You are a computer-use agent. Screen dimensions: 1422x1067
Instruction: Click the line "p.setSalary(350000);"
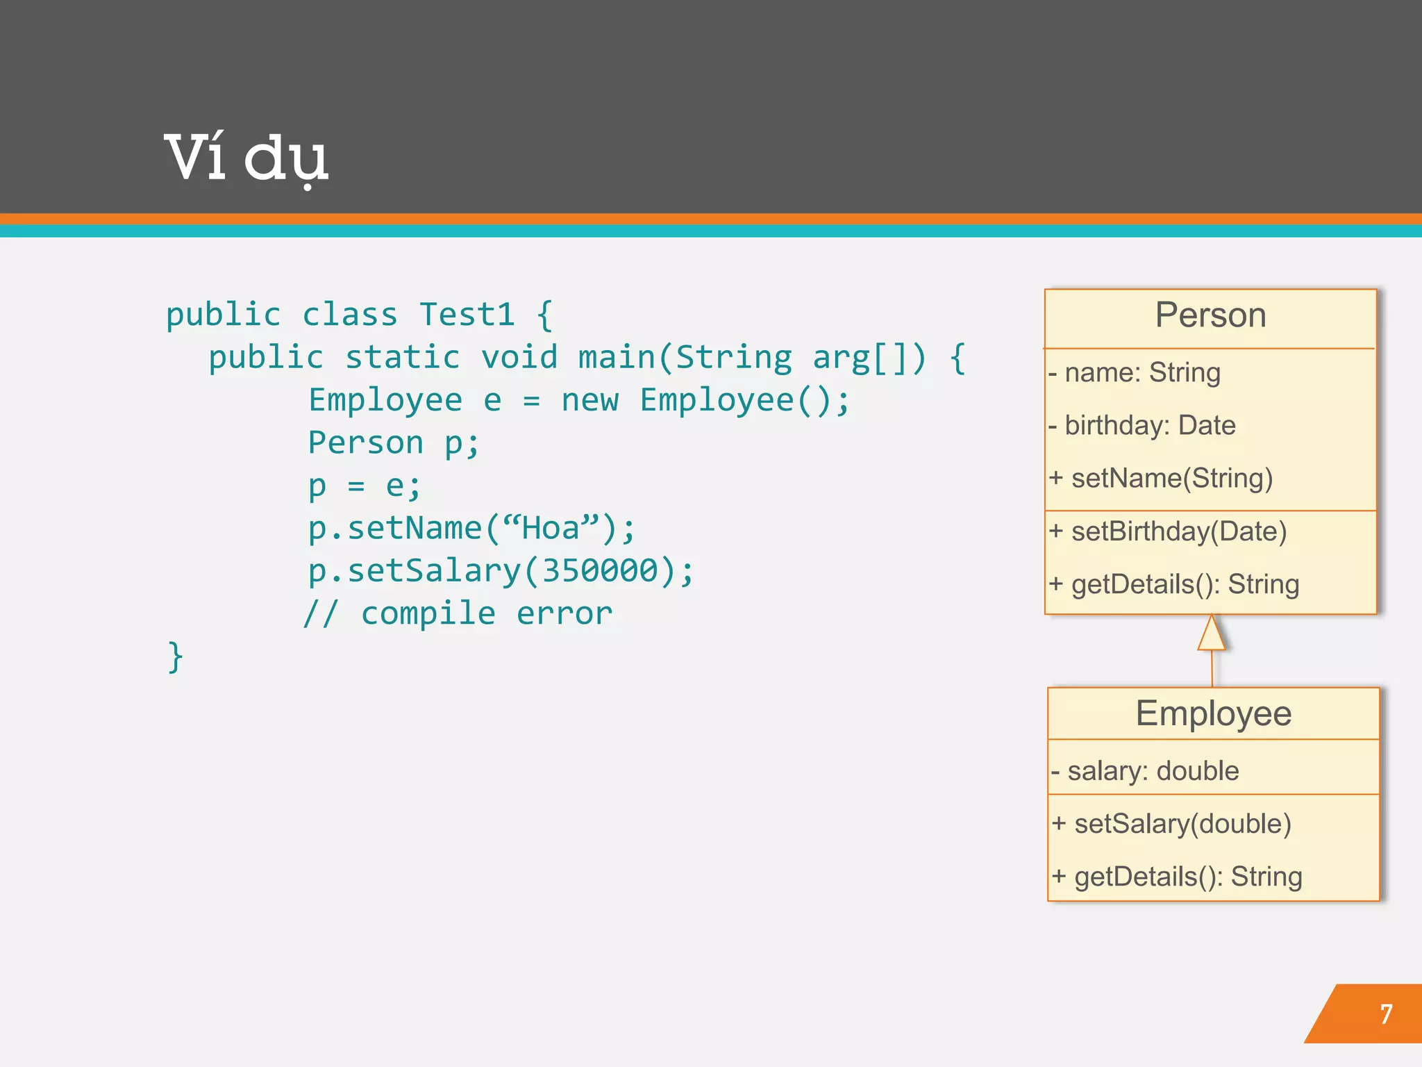tap(501, 571)
